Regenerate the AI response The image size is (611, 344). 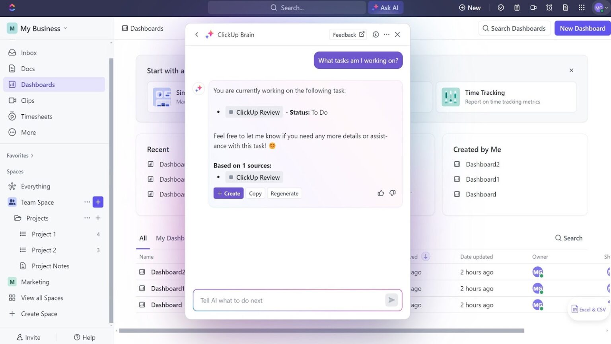tap(284, 193)
